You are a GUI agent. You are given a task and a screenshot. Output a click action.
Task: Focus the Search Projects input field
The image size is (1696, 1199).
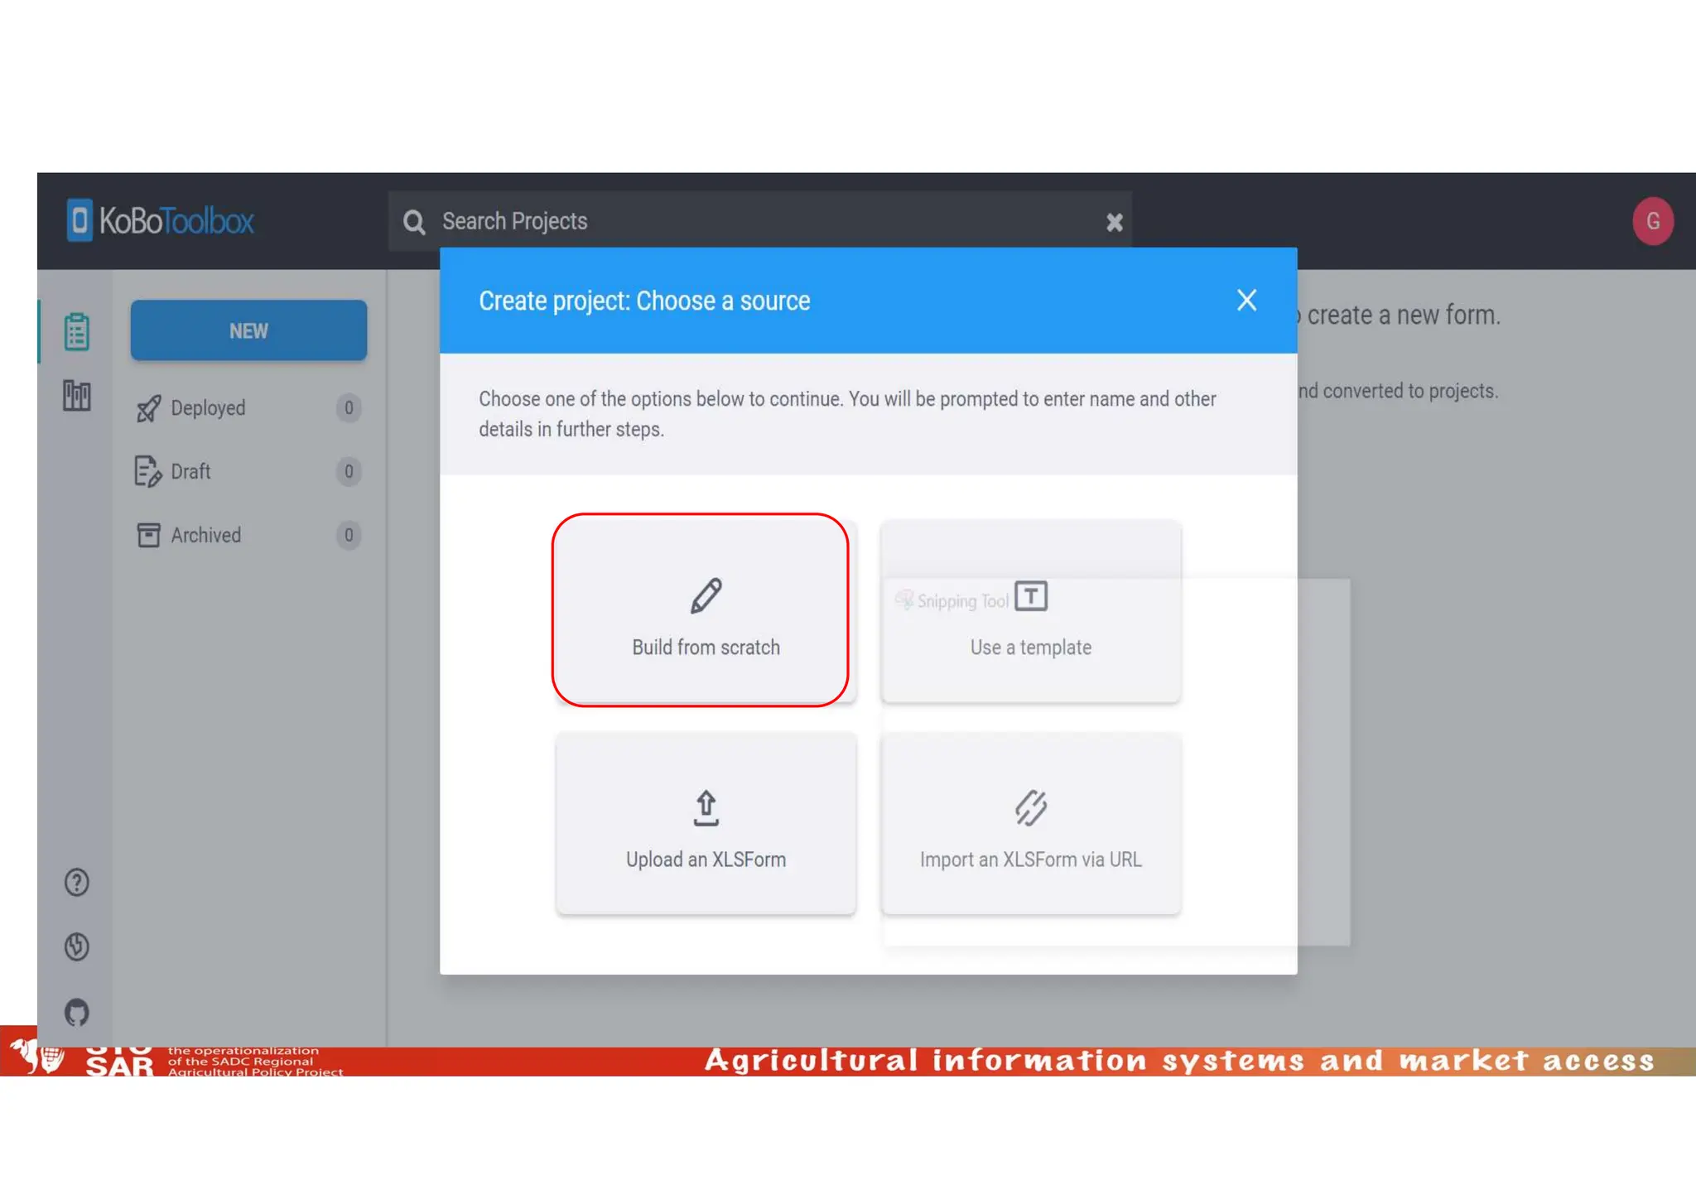(x=745, y=221)
